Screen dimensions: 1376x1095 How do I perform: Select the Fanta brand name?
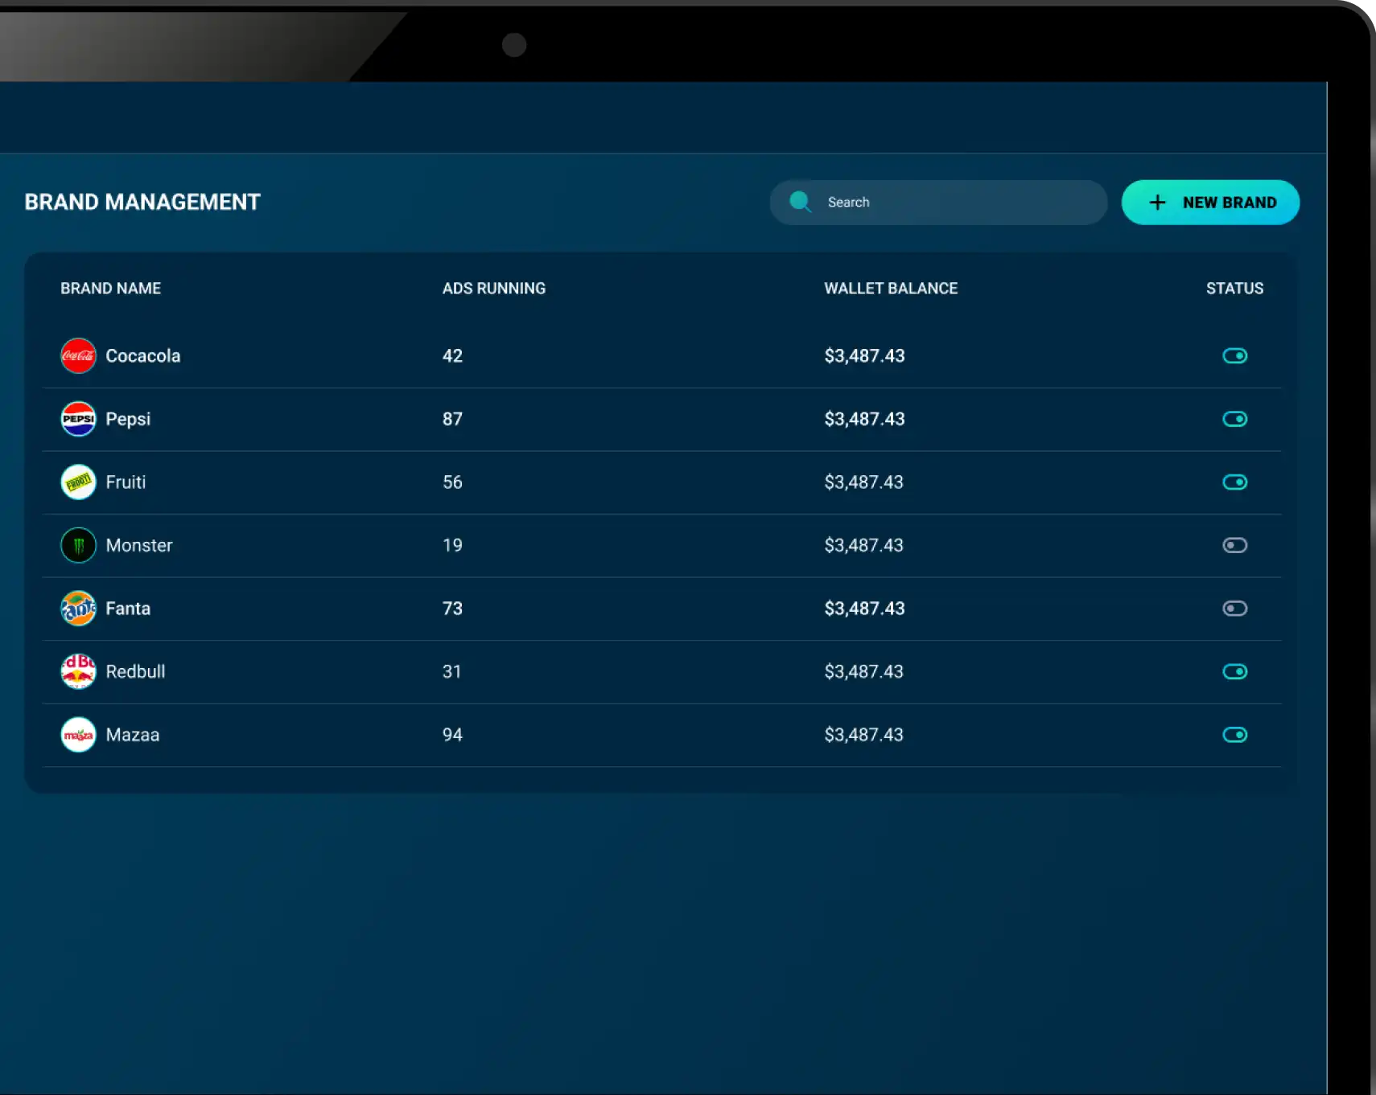point(128,609)
